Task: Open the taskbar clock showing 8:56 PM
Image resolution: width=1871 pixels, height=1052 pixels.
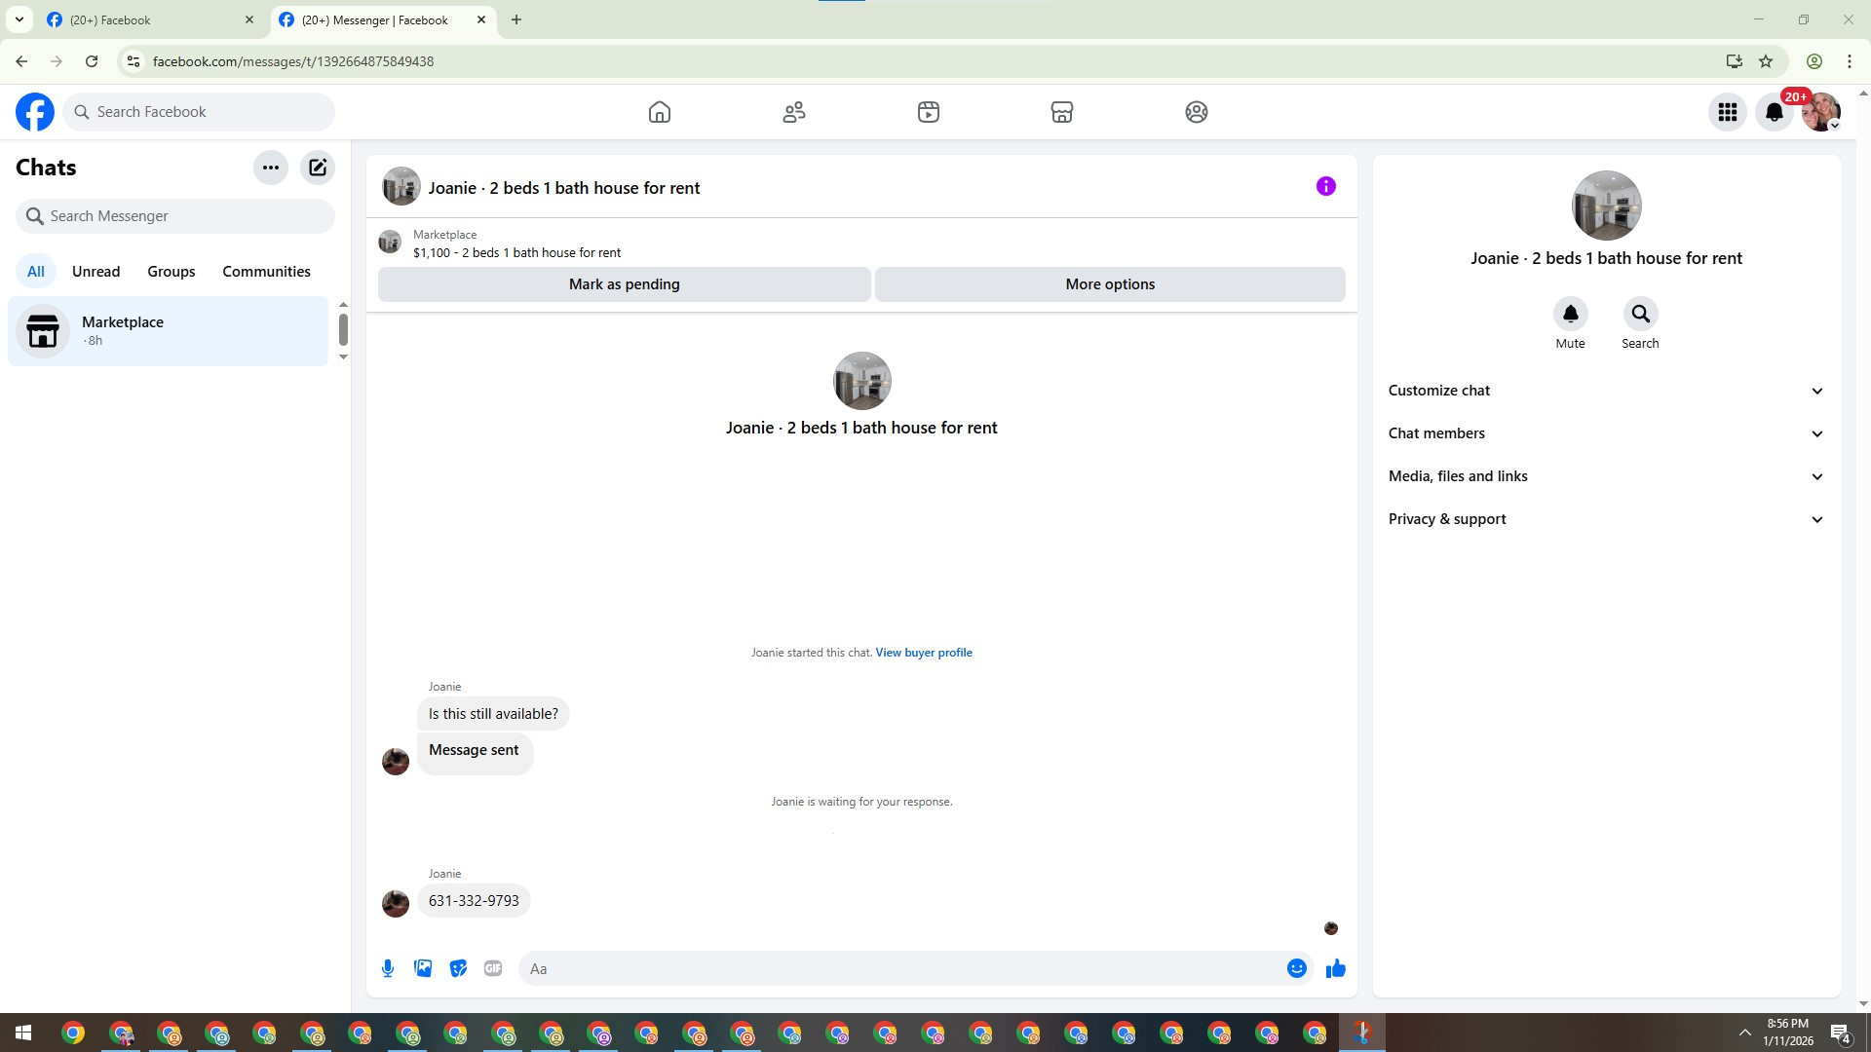Action: coord(1788,1033)
